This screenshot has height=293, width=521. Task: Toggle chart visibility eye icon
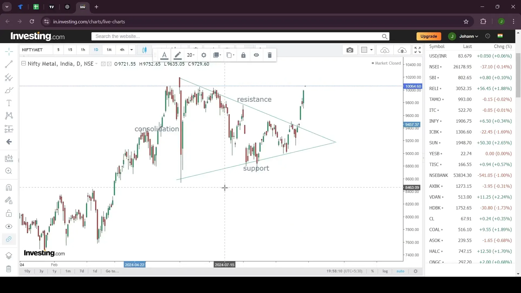[x=256, y=55]
